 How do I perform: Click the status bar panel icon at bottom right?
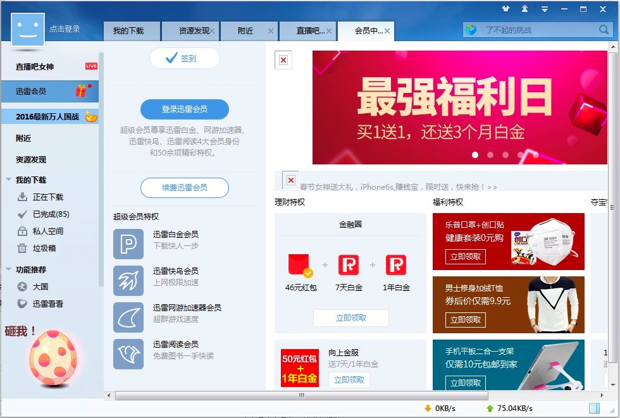[x=594, y=408]
